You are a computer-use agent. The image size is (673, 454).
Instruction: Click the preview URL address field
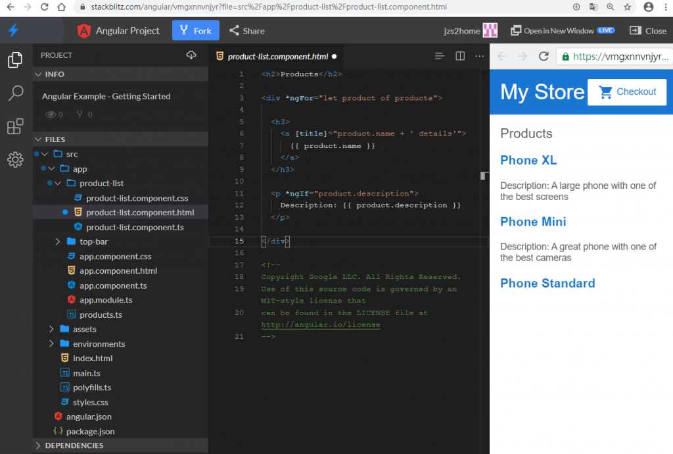pos(615,57)
